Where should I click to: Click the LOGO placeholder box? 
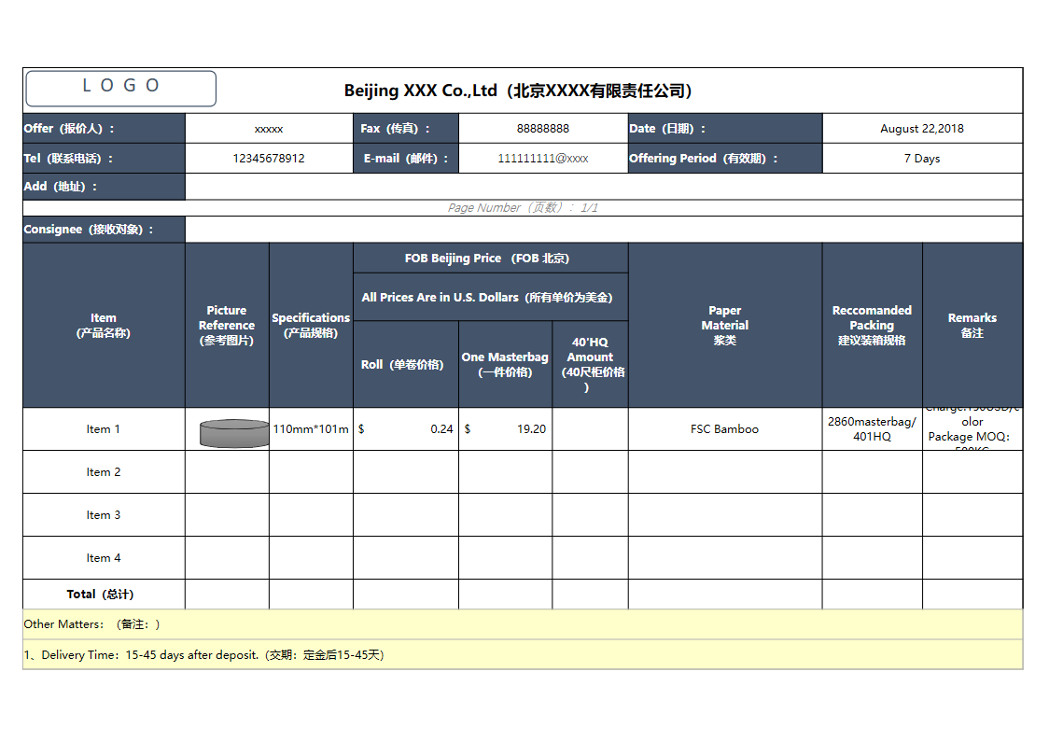121,89
